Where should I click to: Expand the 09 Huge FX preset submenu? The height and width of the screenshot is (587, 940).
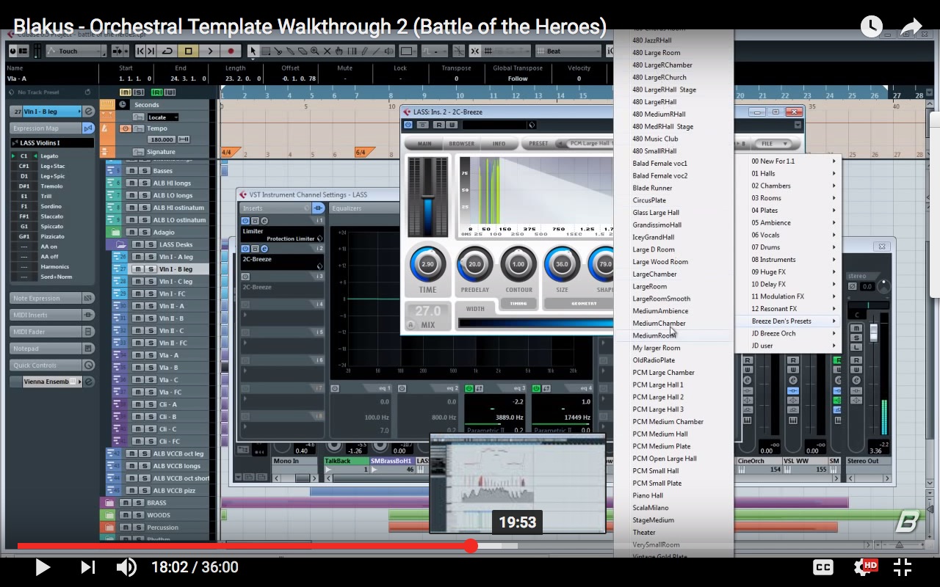(793, 271)
